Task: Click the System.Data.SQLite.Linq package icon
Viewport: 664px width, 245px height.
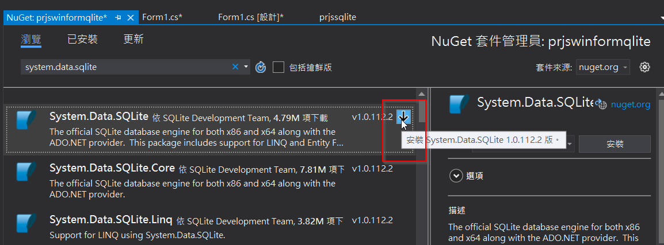Action: click(x=26, y=224)
